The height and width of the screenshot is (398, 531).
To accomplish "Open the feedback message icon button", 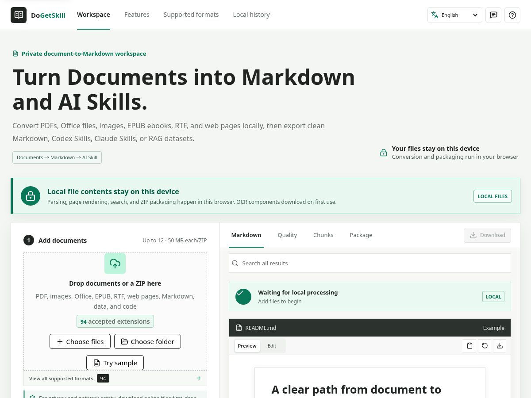I will point(493,15).
